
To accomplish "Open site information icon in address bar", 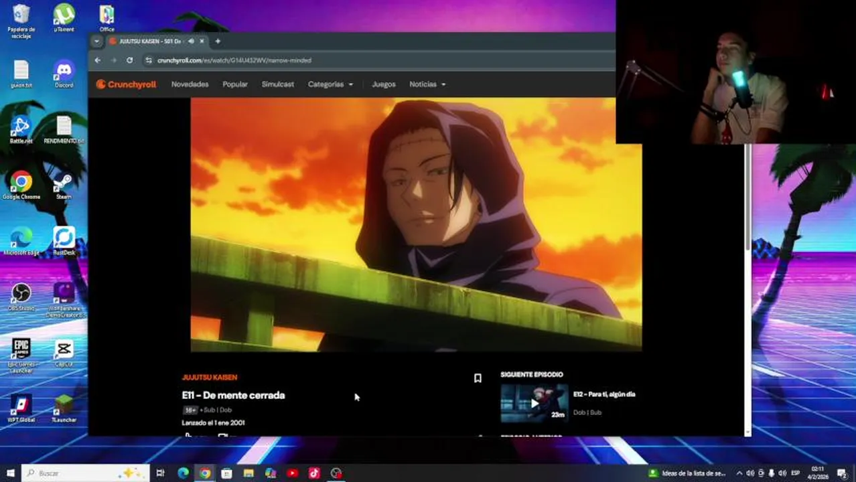I will (x=148, y=60).
